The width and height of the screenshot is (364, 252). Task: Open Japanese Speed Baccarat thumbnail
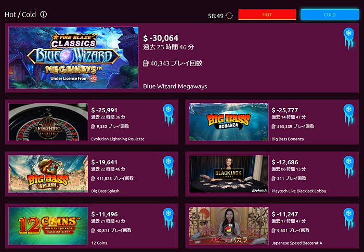[x=229, y=226]
